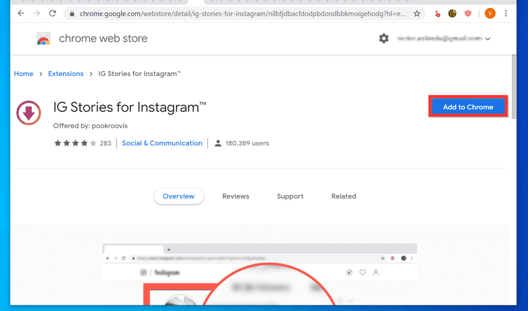Viewport: 528px width, 311px height.
Task: Open the orange V profile avatar
Action: pyautogui.click(x=490, y=13)
